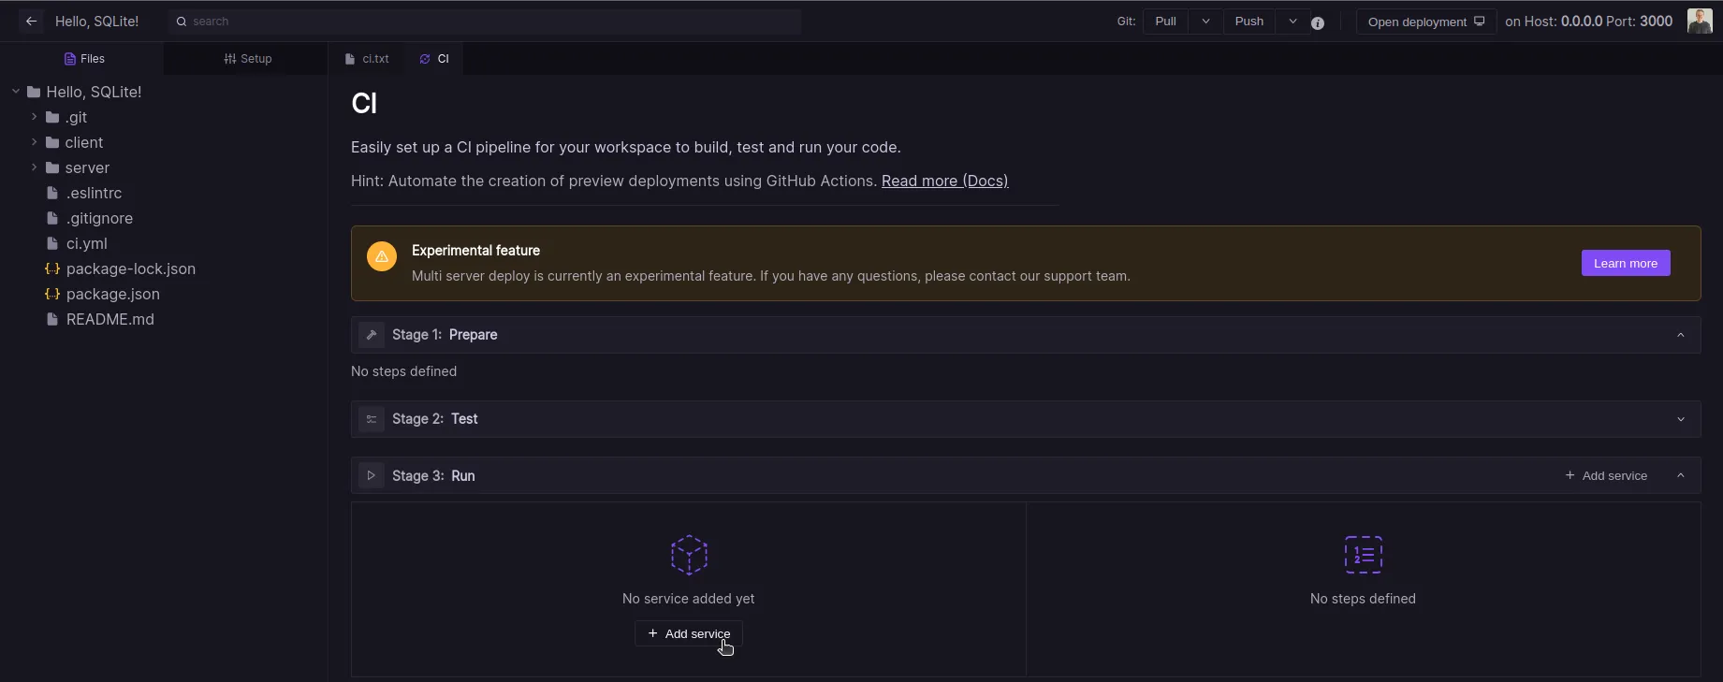Click the back arrow icon
This screenshot has width=1723, height=682.
[x=31, y=21]
